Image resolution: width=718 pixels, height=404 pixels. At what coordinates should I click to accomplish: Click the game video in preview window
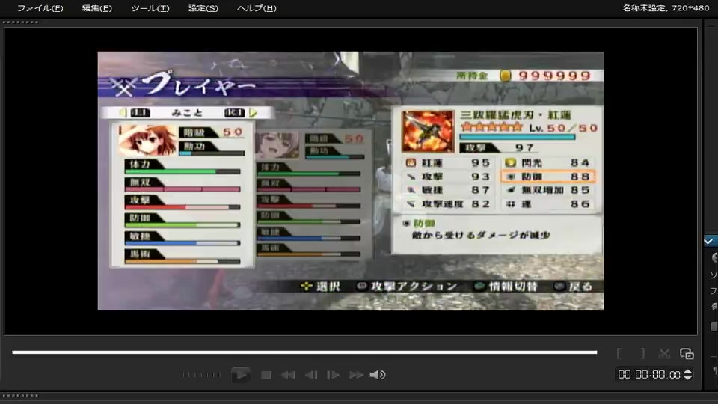click(x=351, y=181)
